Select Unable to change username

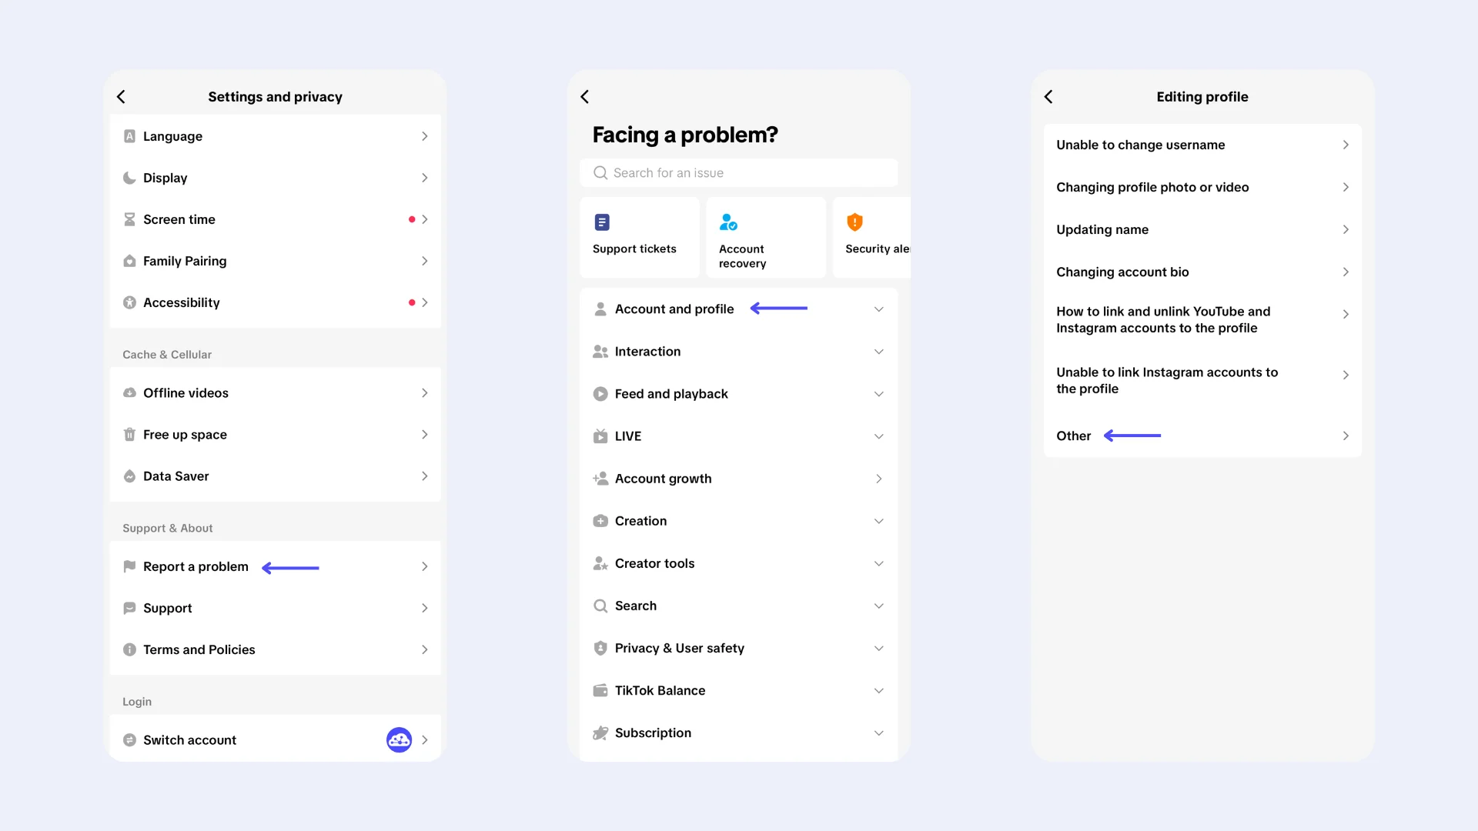(1202, 145)
